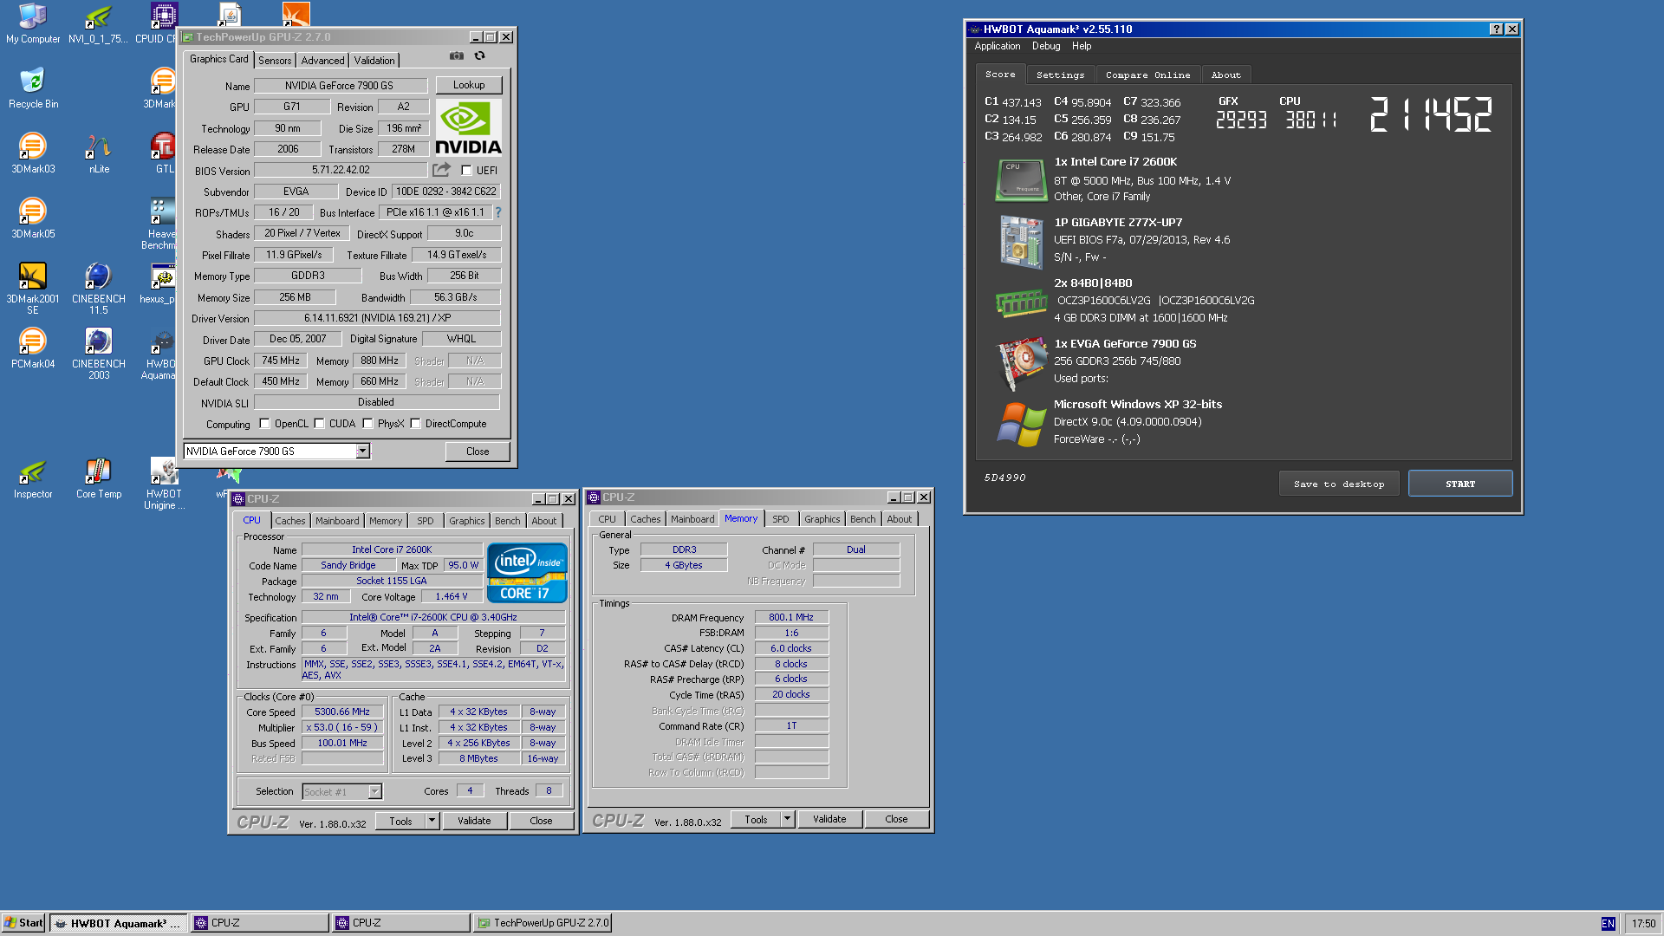Screen dimensions: 1664x936
Task: Open About tab in Aquamark
Action: point(1226,75)
